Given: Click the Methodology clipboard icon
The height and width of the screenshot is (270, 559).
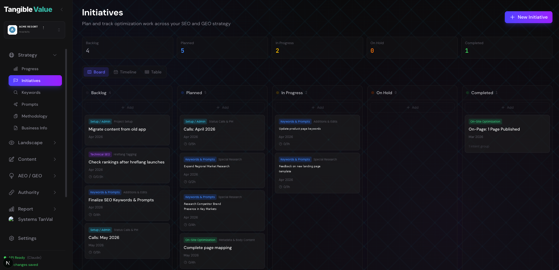Looking at the screenshot, I should point(16,116).
